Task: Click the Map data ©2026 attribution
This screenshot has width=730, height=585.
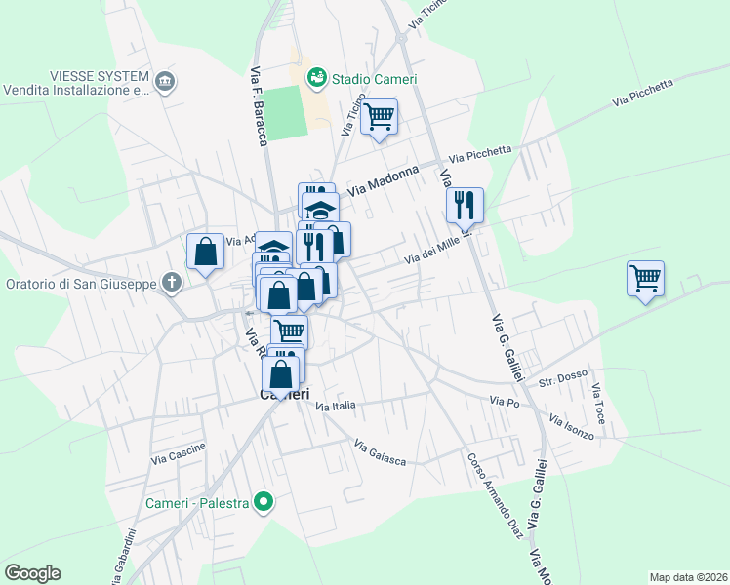Action: coord(689,577)
